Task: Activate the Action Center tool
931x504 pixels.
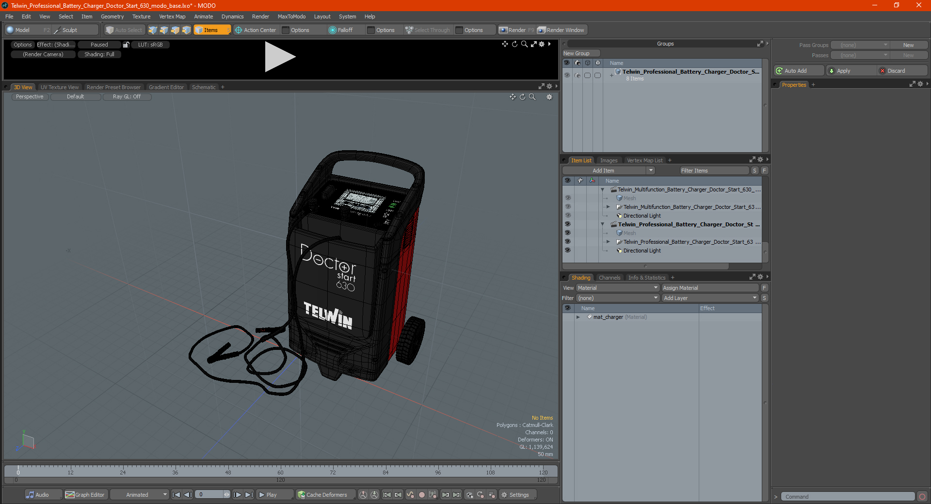Action: [x=256, y=30]
